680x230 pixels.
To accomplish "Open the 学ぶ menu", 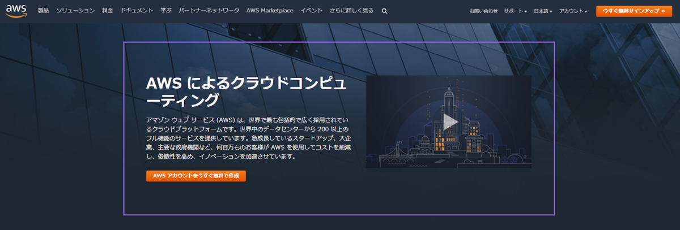I will pos(166,11).
